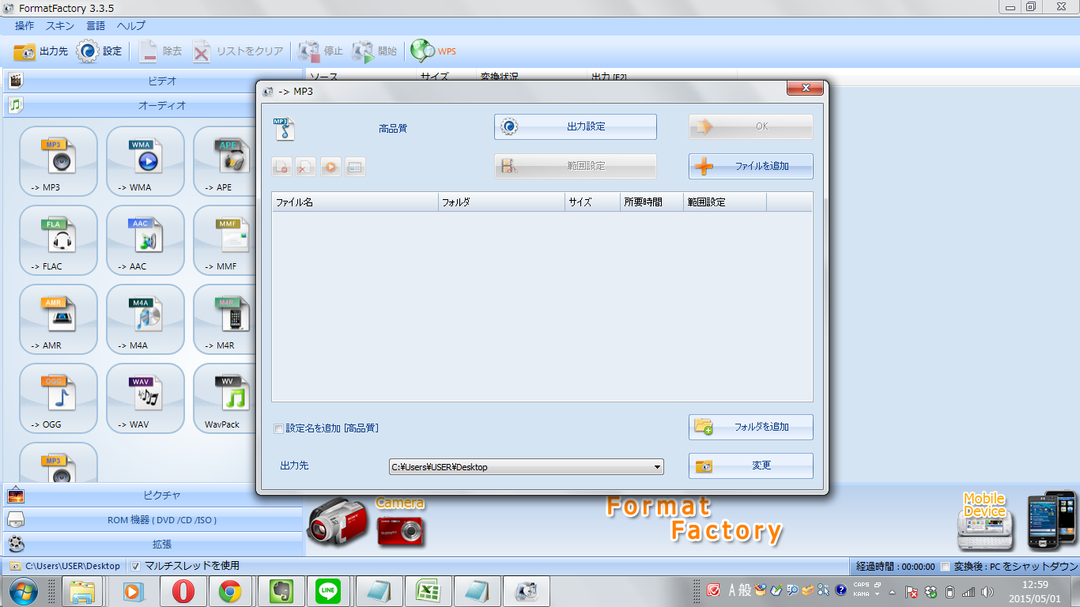Open the 操作 menu
This screenshot has width=1080, height=607.
[25, 26]
